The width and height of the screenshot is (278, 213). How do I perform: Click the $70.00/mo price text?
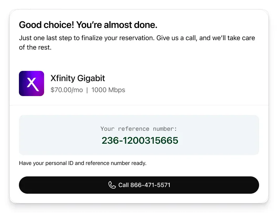point(67,90)
